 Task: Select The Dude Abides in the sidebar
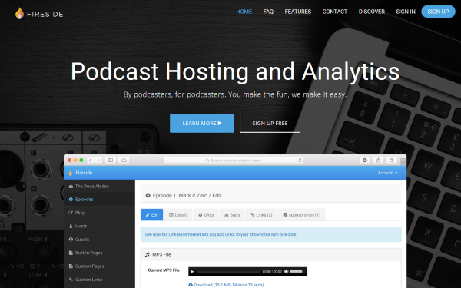point(99,187)
